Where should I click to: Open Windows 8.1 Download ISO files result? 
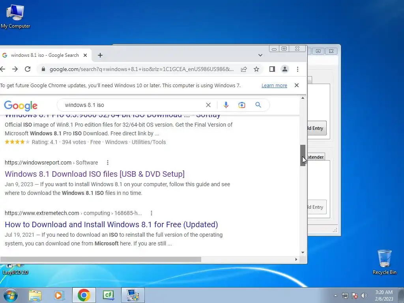tap(95, 174)
